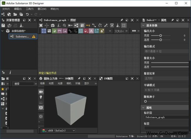Toggle the stacked frames button in graph toolbar
Viewport: 191px width, 139px height.
(x=82, y=25)
